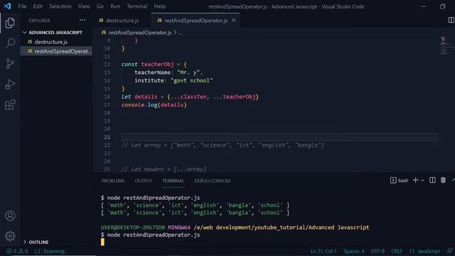
Task: Switch to the Debug Console tab
Action: 213,181
